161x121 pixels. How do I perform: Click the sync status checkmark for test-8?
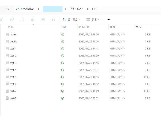coord(62,98)
